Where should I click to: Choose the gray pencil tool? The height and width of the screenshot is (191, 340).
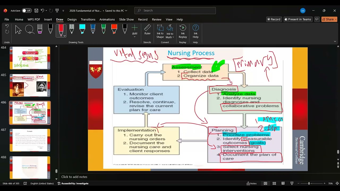pos(72,29)
